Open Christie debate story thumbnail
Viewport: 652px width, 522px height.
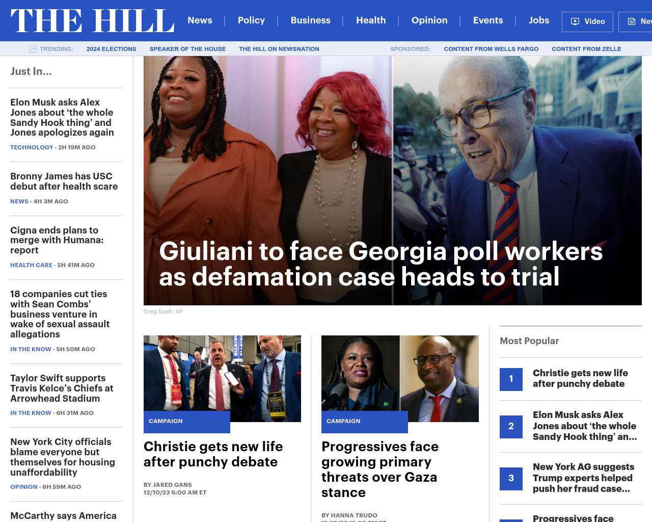pos(222,379)
